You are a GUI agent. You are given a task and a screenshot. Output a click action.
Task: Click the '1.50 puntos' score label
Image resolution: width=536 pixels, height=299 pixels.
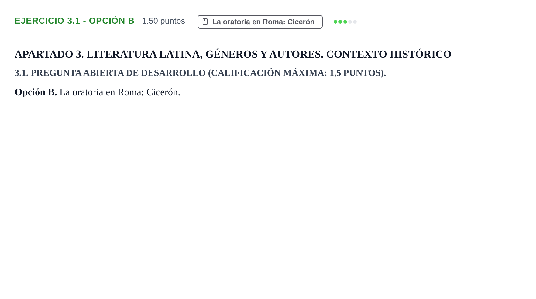point(163,21)
